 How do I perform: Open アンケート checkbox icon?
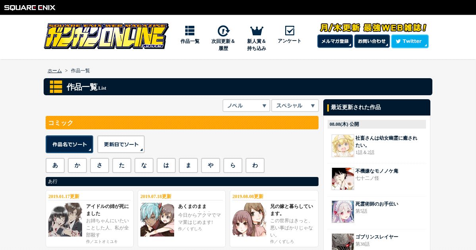pyautogui.click(x=290, y=31)
